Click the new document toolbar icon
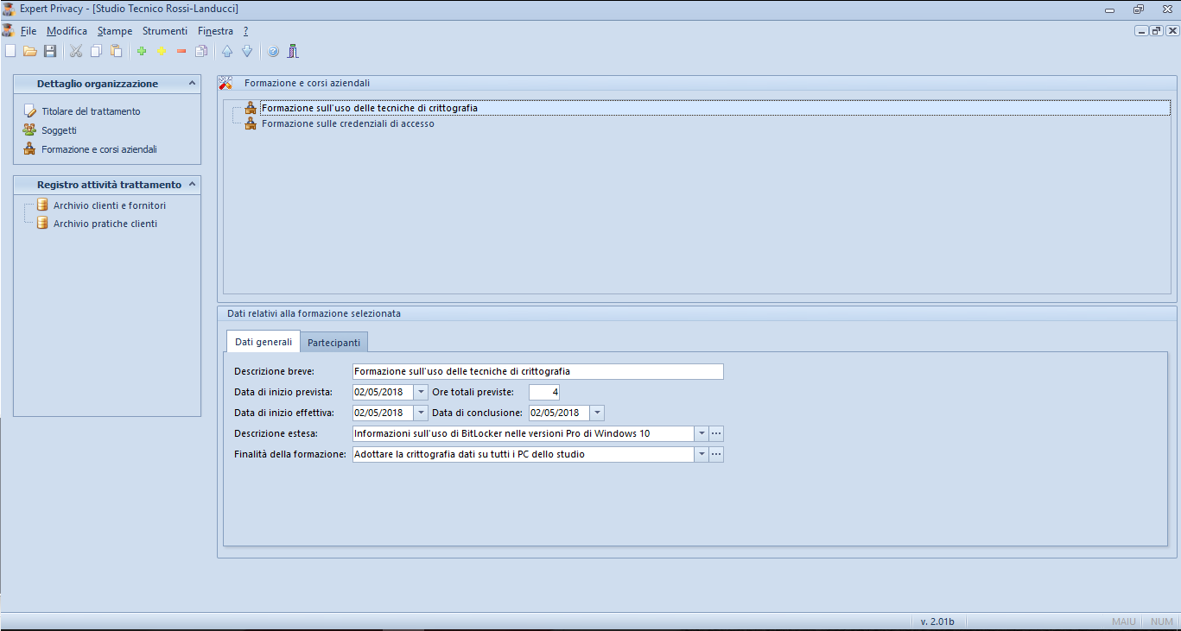1181x631 pixels. 10,51
